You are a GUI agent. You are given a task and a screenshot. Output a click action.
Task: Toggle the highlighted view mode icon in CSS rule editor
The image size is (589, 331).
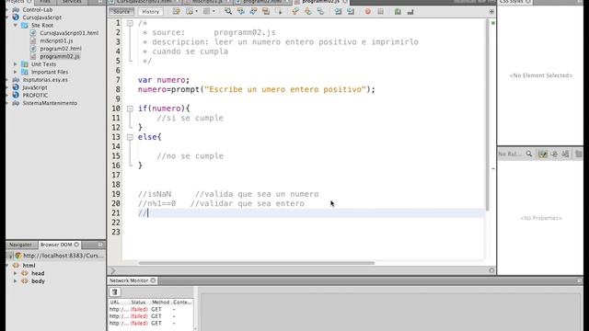(542, 154)
